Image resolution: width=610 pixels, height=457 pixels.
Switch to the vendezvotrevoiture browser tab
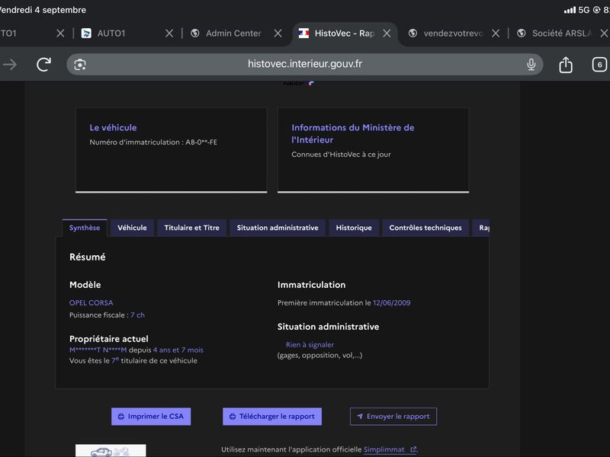446,34
